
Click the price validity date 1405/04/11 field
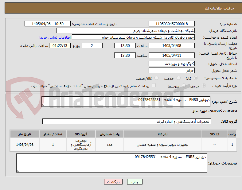[172, 55]
